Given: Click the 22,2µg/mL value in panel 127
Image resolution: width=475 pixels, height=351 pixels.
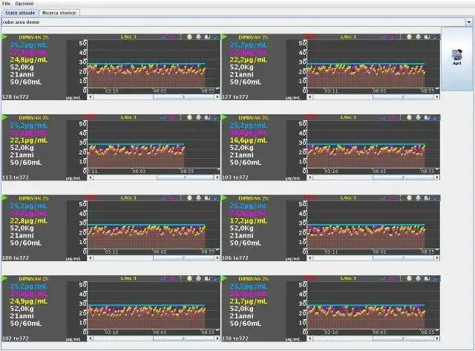Looking at the screenshot, I should point(249,60).
